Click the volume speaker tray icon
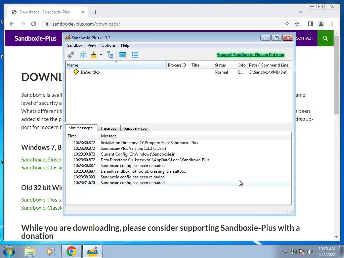This screenshot has width=344, height=258. 310,252
